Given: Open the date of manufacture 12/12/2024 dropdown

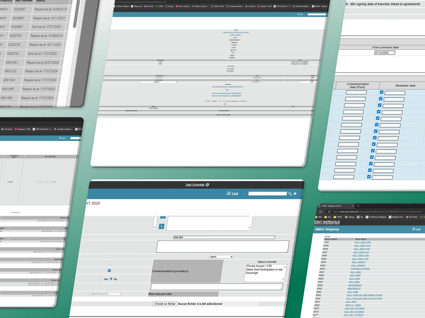Looking at the screenshot, I should 226,101.
